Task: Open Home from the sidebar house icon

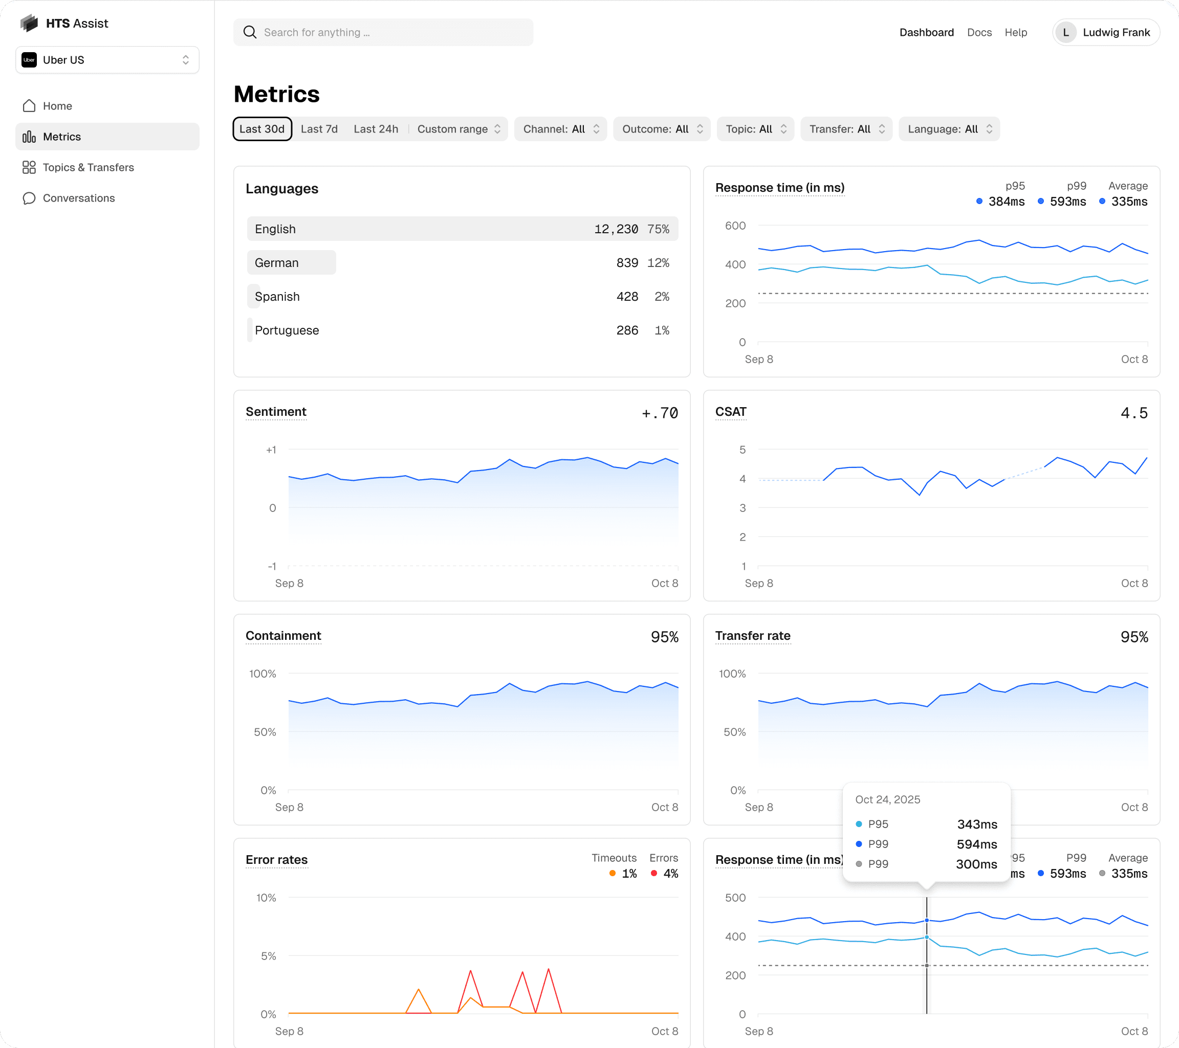Action: (x=29, y=106)
